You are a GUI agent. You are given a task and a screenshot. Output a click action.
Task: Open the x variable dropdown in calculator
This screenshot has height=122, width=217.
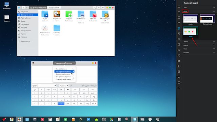coord(64,97)
